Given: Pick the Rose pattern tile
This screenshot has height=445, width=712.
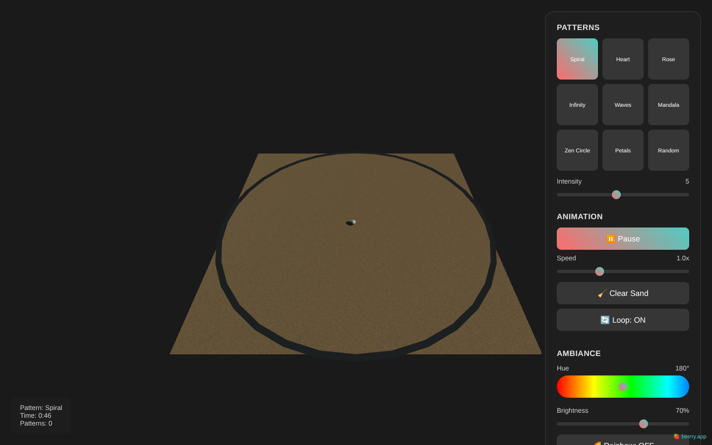Looking at the screenshot, I should tap(669, 59).
